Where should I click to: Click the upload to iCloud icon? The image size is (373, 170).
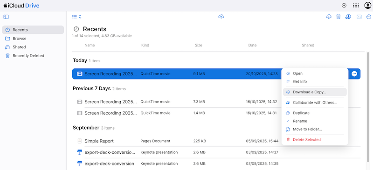(x=221, y=17)
